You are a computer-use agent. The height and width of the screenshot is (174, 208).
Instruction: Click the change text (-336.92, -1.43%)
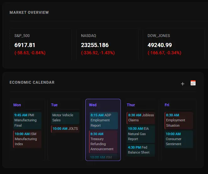tap(98, 53)
